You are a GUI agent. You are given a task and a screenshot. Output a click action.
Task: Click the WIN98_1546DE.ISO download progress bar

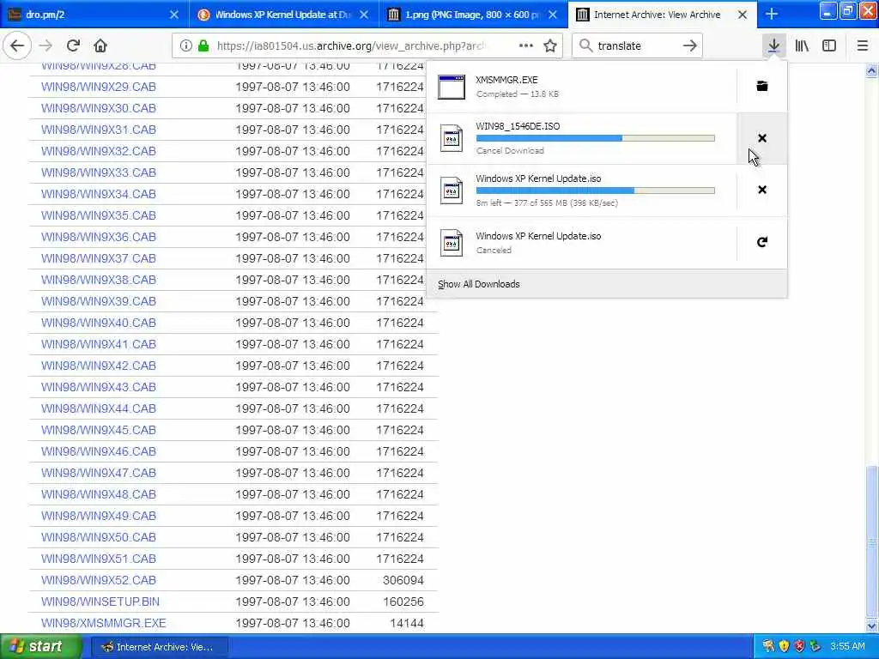pos(596,138)
